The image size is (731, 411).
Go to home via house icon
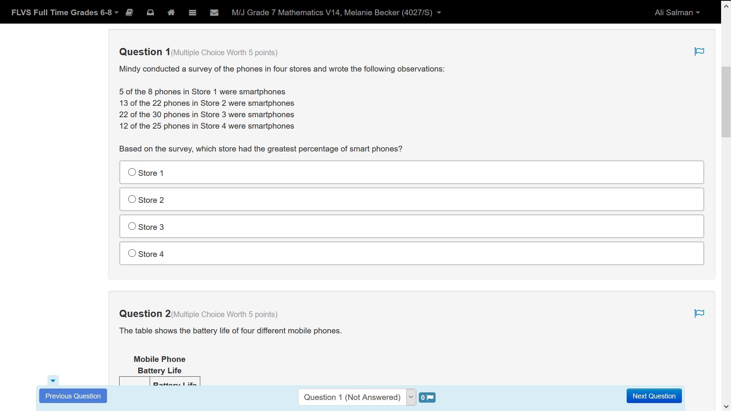(171, 13)
